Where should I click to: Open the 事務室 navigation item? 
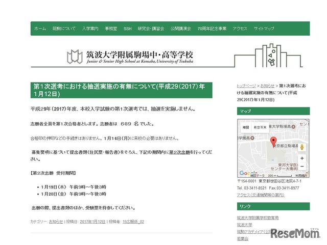click(111, 29)
